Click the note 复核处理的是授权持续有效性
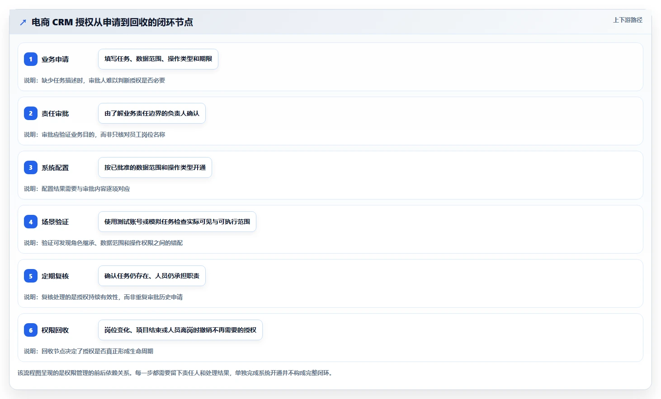 click(x=104, y=297)
